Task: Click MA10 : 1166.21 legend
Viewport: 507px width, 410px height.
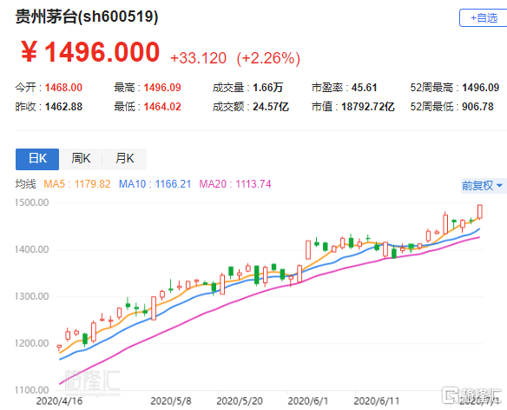Action: pos(155,184)
